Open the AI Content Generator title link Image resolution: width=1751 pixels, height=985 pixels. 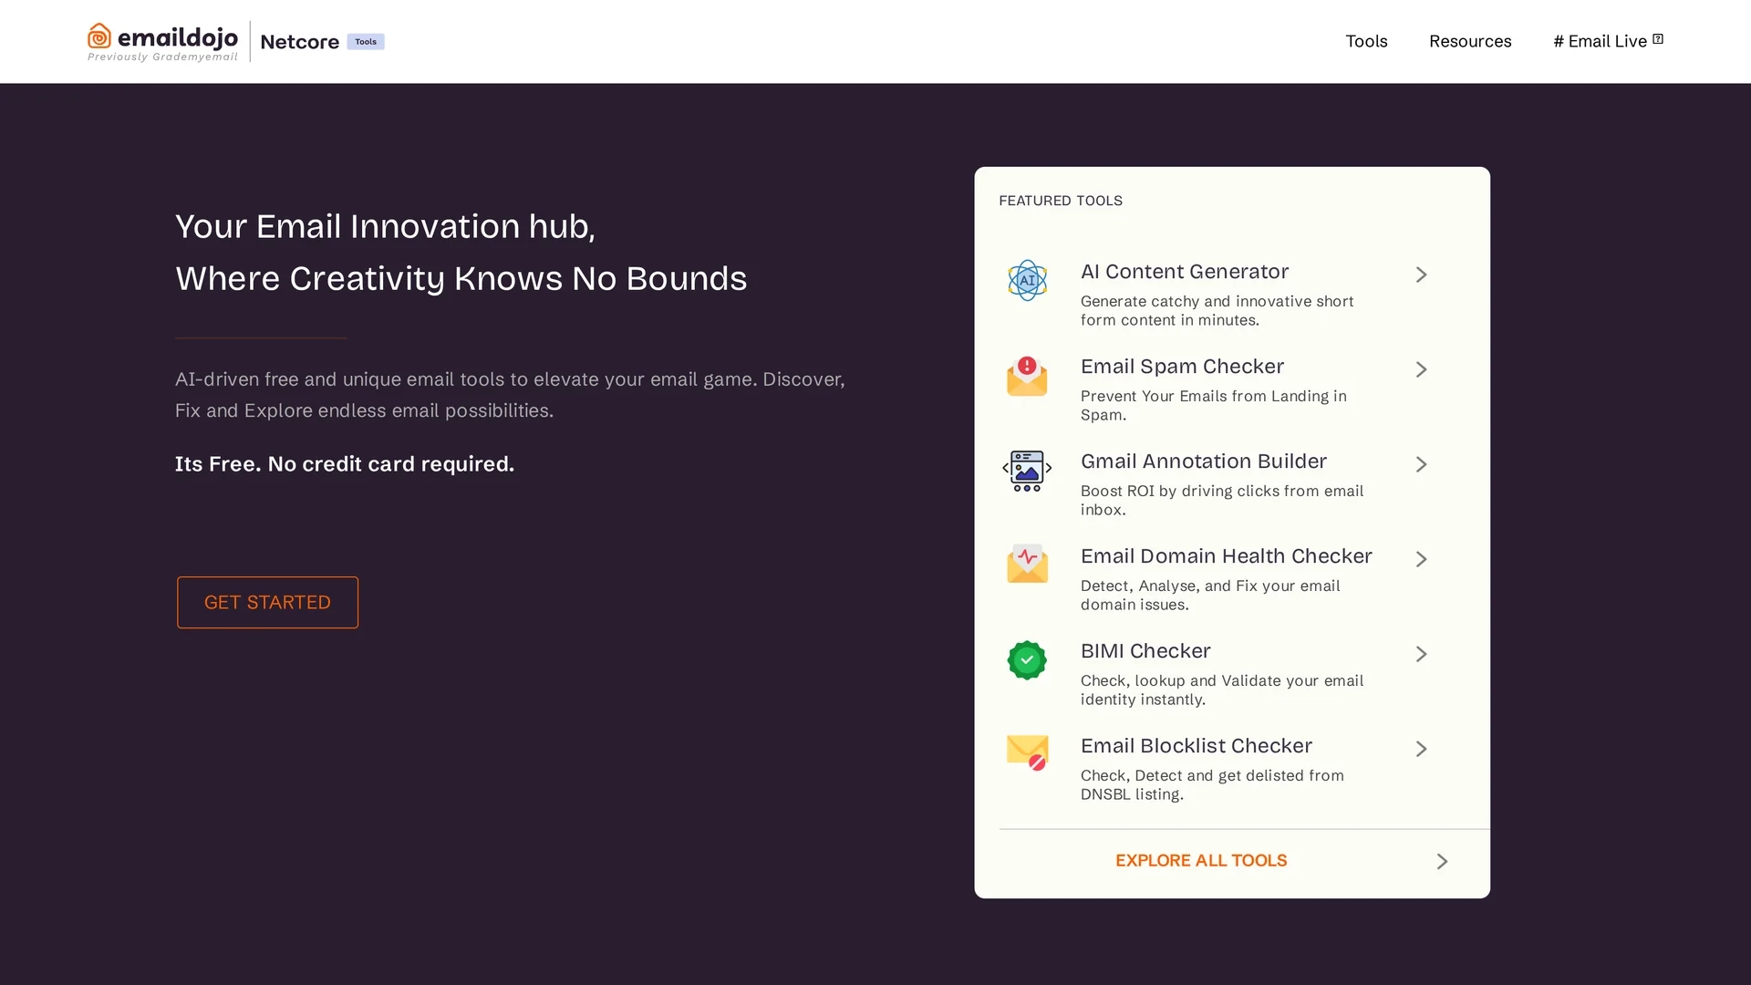click(1185, 272)
